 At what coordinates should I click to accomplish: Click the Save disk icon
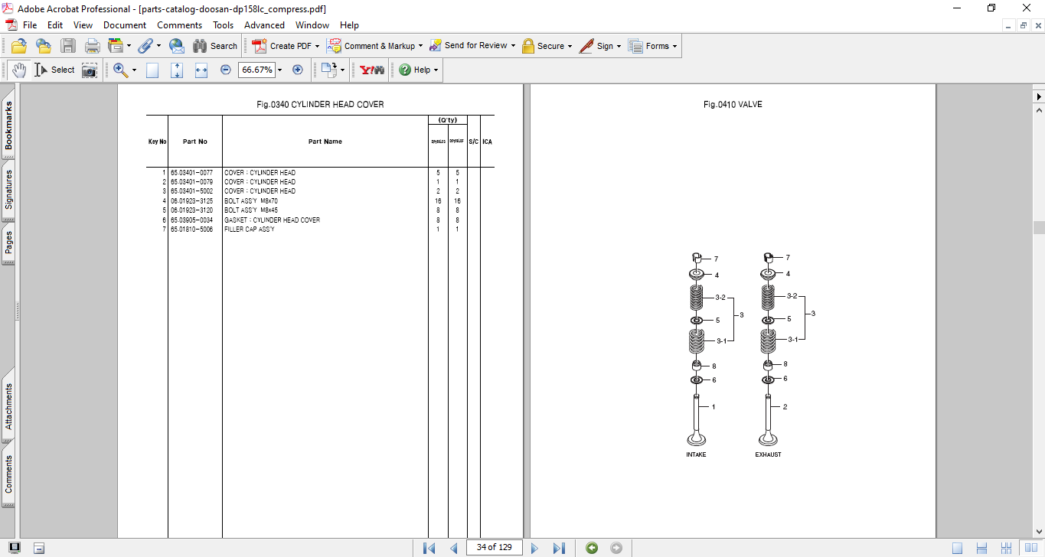[68, 46]
